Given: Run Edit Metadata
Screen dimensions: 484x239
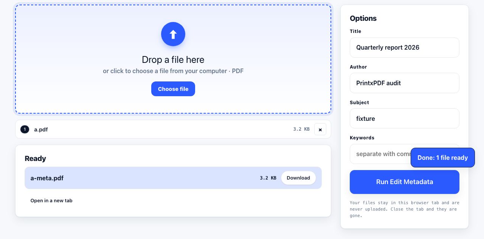Looking at the screenshot, I should 405,182.
